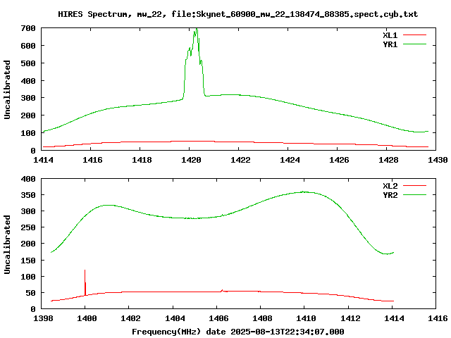The image size is (451, 338).
Task: Click the 600 tick label on top plot
Action: pos(28,46)
